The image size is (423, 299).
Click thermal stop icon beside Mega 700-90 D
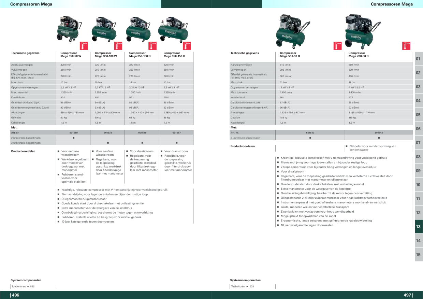406,45
